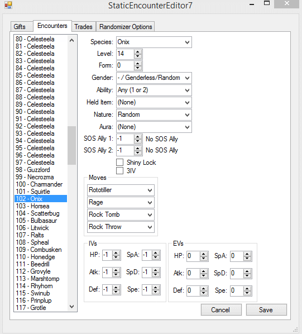Decrease SpD IV with down arrow
302x334 pixels.
point(156,275)
